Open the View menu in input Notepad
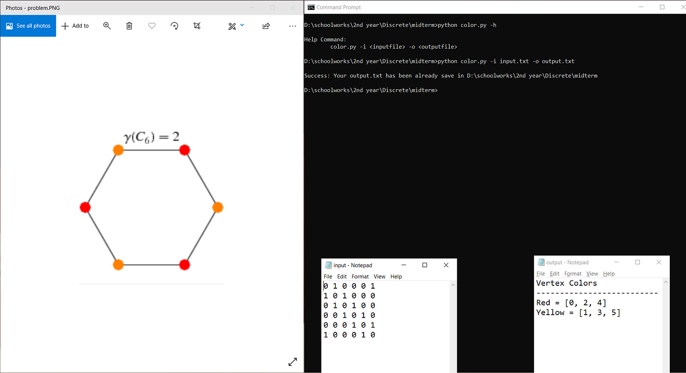This screenshot has width=686, height=373. point(379,276)
